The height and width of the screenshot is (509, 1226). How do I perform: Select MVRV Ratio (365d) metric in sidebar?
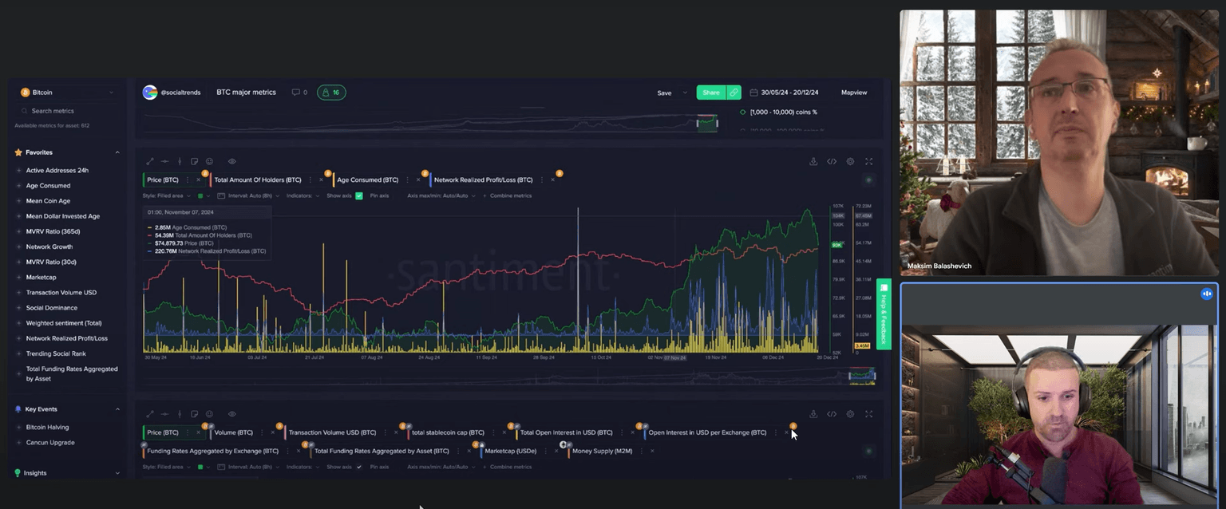pyautogui.click(x=53, y=231)
